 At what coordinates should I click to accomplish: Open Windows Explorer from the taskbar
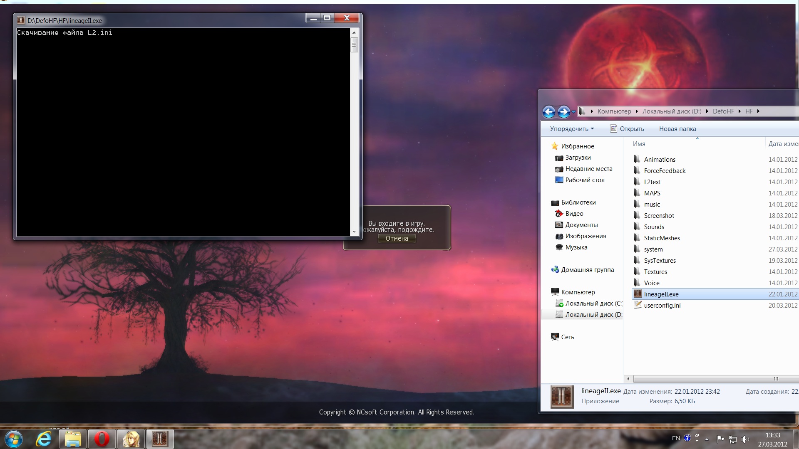click(x=72, y=439)
